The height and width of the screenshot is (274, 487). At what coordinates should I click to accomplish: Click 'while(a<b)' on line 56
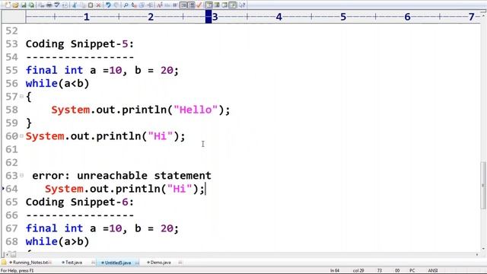point(58,83)
